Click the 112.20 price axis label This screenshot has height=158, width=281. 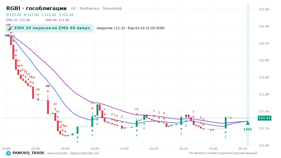coord(264,43)
